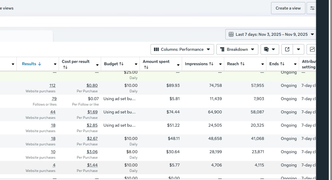This screenshot has width=332, height=180.
Task: Click the 79 follows or likes result
Action: (54, 99)
